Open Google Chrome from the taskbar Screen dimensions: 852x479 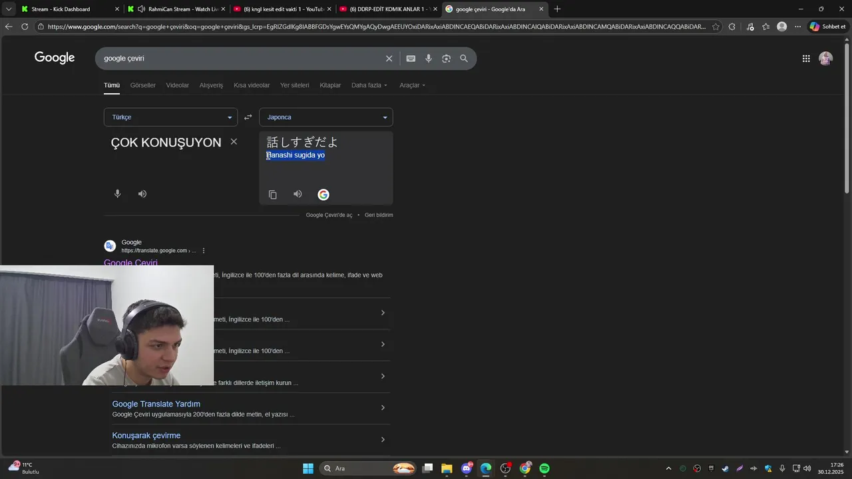click(x=525, y=468)
